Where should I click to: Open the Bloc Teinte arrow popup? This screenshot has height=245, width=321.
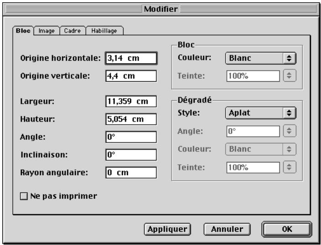click(289, 75)
